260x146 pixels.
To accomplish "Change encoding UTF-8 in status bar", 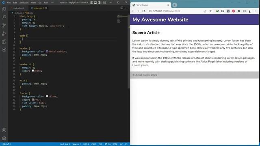I will coord(86,144).
